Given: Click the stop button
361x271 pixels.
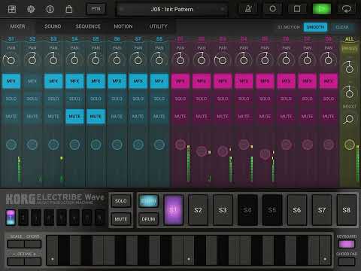Looking at the screenshot, I should (x=297, y=9).
